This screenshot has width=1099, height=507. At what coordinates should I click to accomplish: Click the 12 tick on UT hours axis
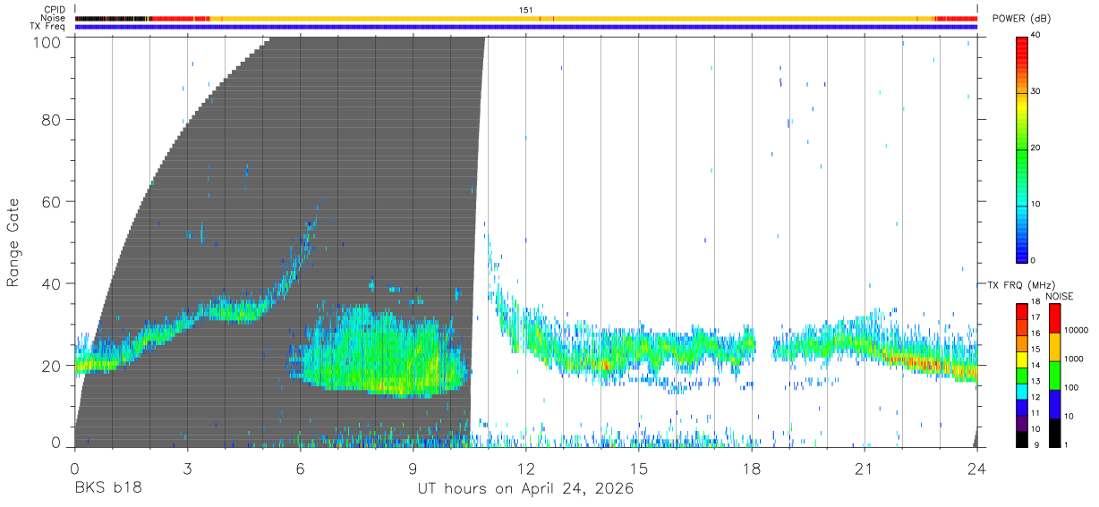(526, 468)
